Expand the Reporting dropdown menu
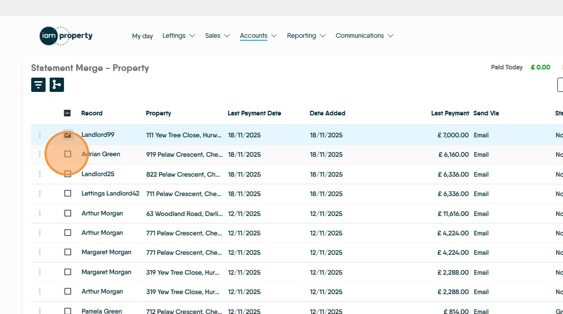Image resolution: width=563 pixels, height=314 pixels. click(x=306, y=36)
